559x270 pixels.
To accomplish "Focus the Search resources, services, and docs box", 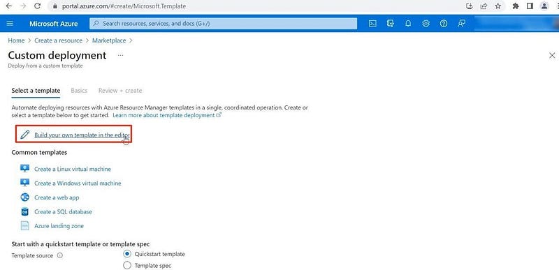I will pos(223,24).
